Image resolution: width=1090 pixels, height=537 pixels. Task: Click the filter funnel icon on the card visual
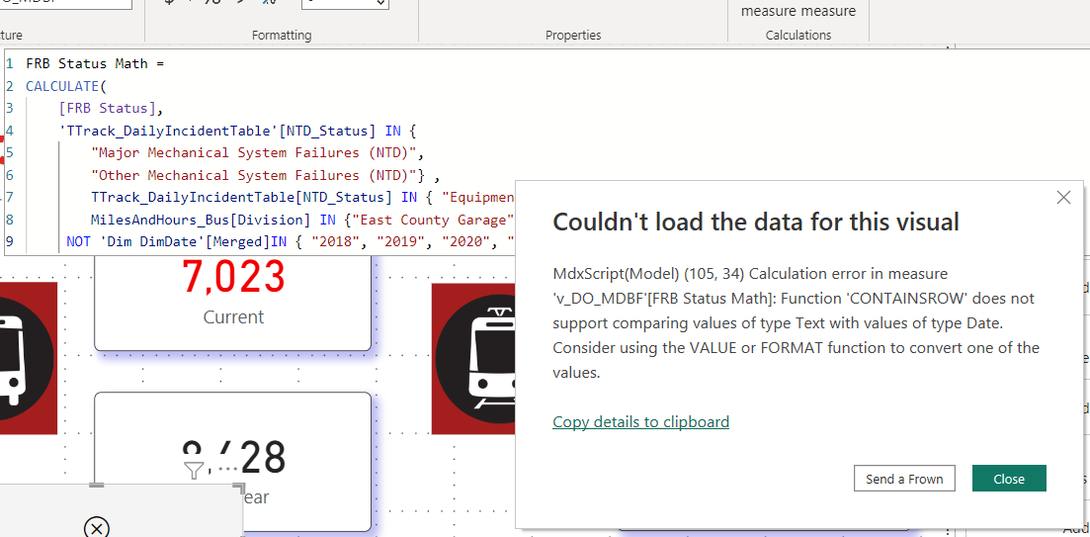pos(194,471)
